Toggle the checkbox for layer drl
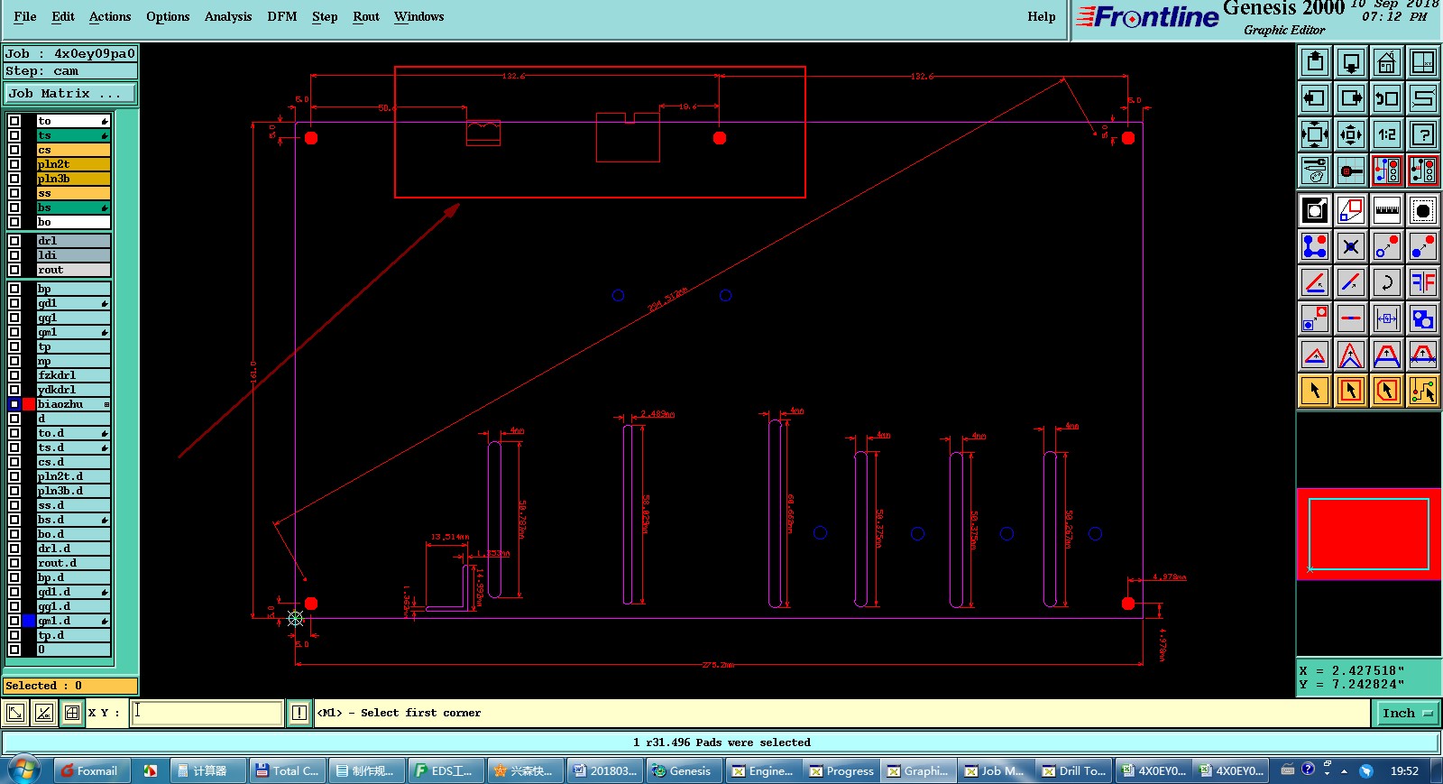1443x784 pixels. coord(14,241)
